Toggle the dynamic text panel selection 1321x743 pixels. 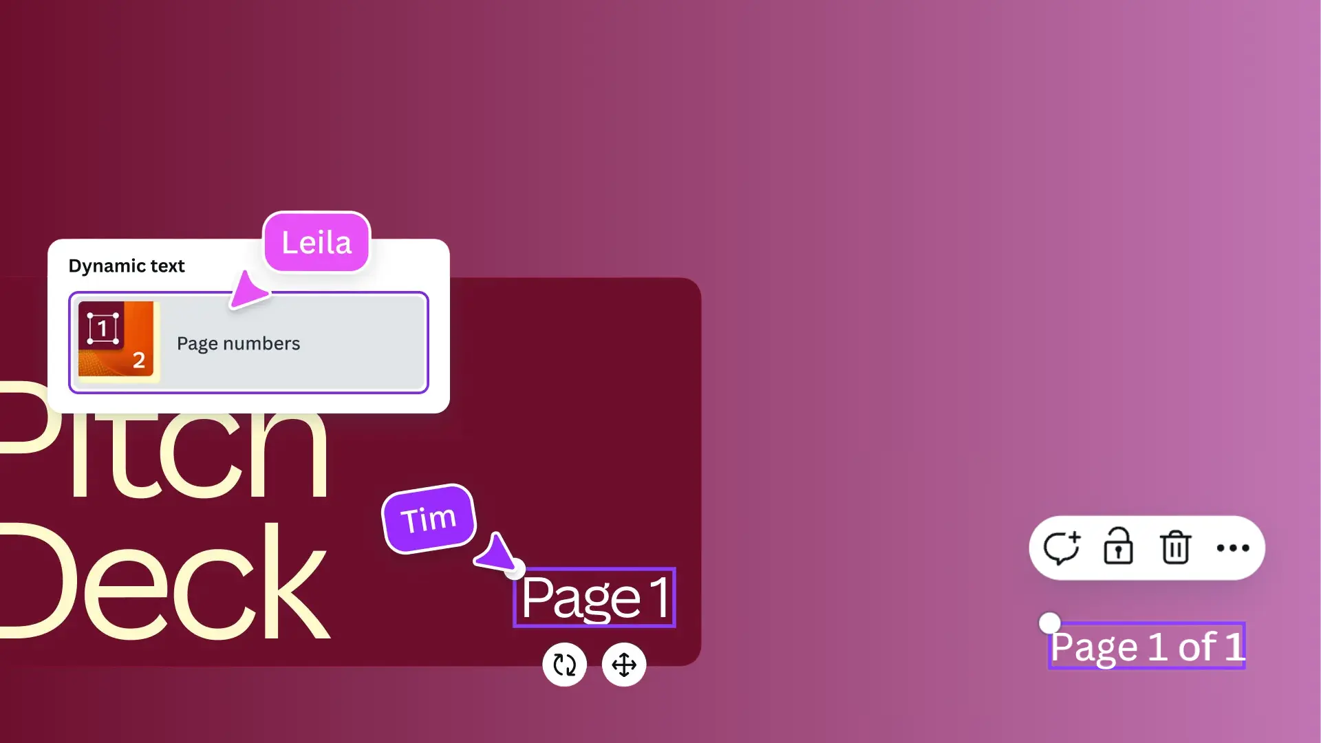point(250,343)
